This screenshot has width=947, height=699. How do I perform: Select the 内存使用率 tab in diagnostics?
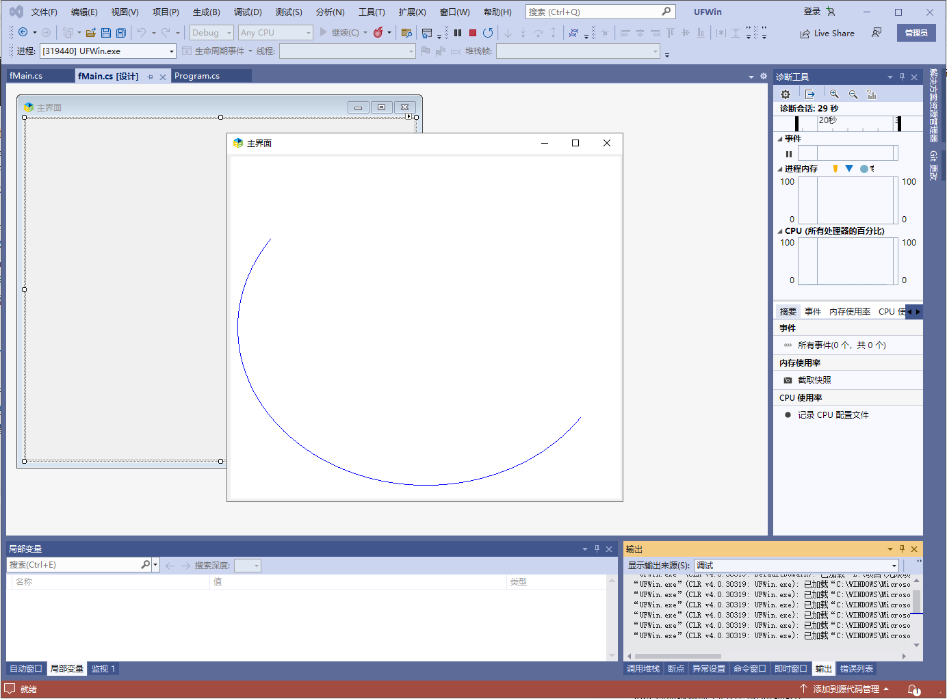tap(850, 311)
